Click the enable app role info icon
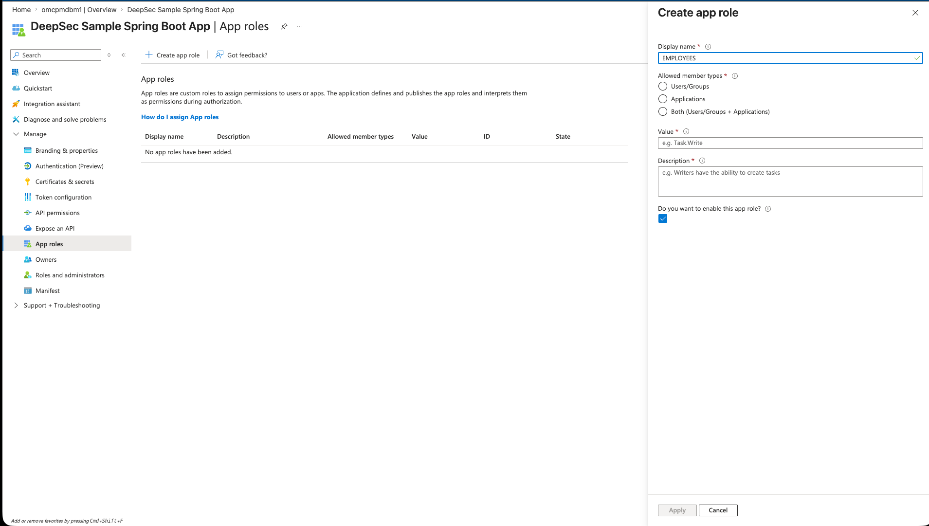 tap(768, 209)
